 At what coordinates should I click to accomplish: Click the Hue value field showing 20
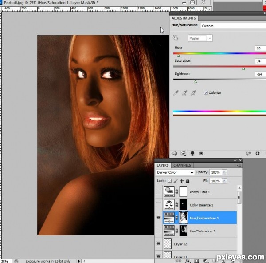pos(260,48)
